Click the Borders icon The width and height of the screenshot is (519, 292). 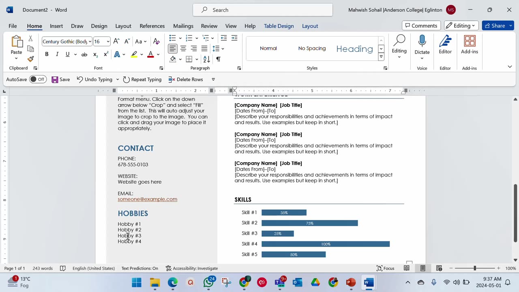[189, 59]
